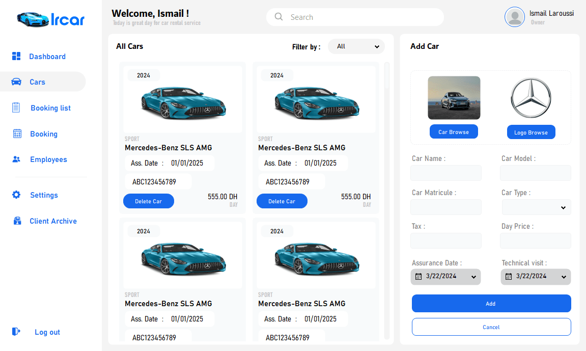
Task: Click first card's Mercedes car image
Action: [x=183, y=103]
